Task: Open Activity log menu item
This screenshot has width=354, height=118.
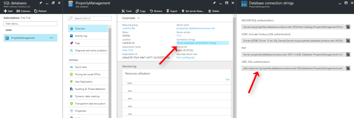Action: 88,36
